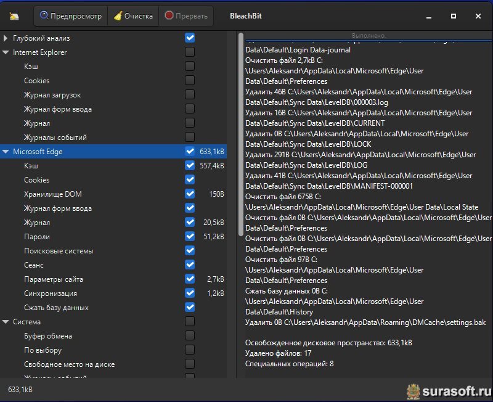
Task: Click the cleaner list vertical scrollbar
Action: pos(241,136)
